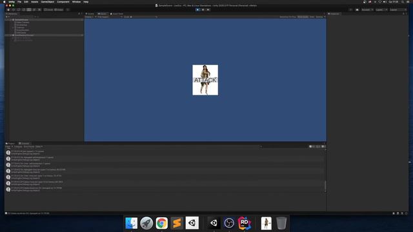Select SampleScene in the Hierarchy
The width and height of the screenshot is (413, 232).
(x=21, y=20)
